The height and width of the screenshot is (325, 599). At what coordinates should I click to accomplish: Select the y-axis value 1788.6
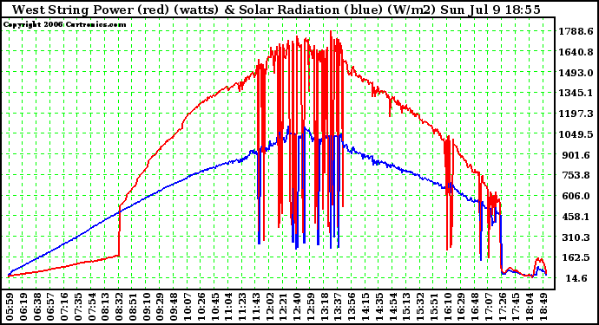point(576,31)
